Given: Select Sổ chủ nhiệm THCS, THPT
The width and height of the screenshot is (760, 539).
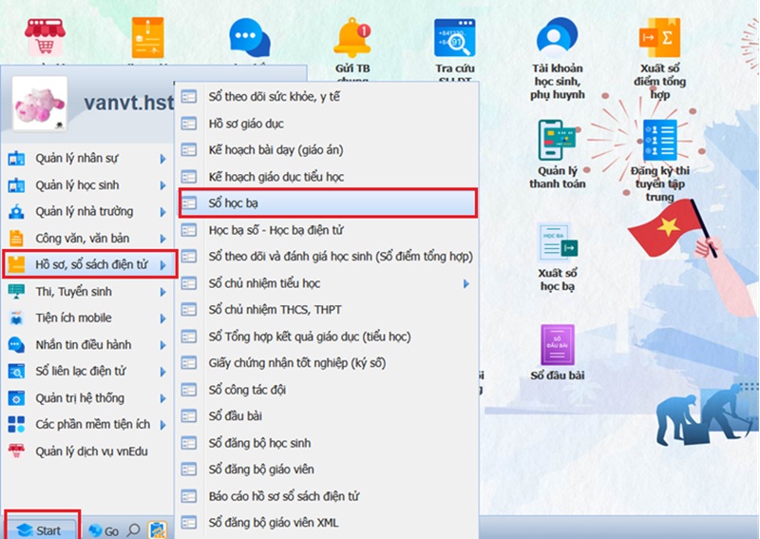Looking at the screenshot, I should (328, 310).
